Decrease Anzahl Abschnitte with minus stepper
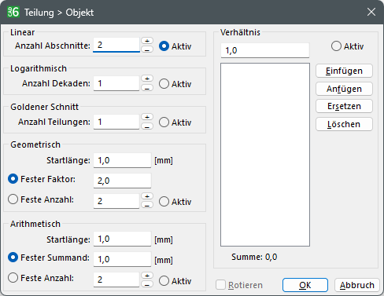The width and height of the screenshot is (384, 296). (147, 49)
